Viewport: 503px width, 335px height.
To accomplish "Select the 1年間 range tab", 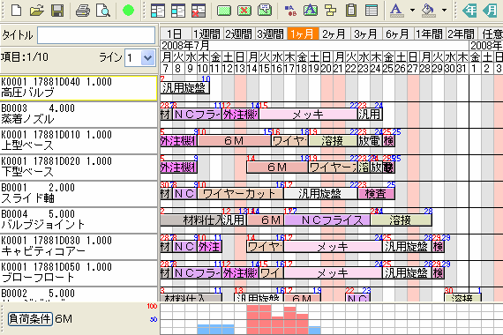I will pos(429,33).
